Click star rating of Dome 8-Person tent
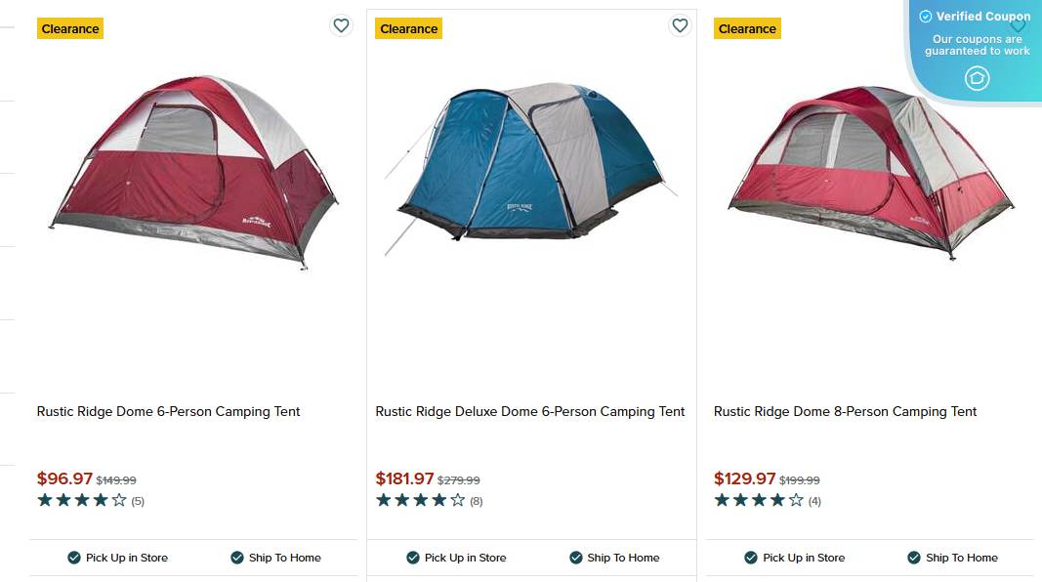 click(x=759, y=501)
